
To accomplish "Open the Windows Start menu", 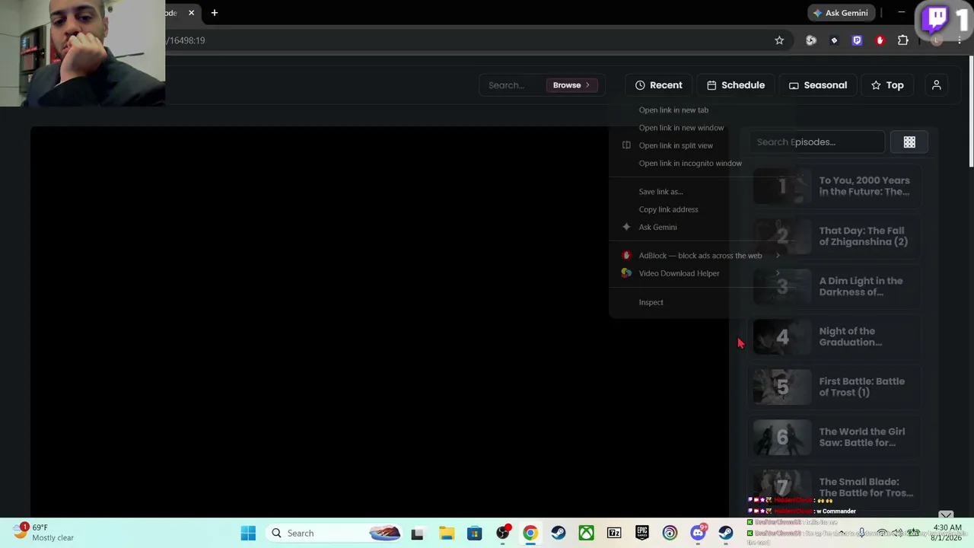I will 248,534.
